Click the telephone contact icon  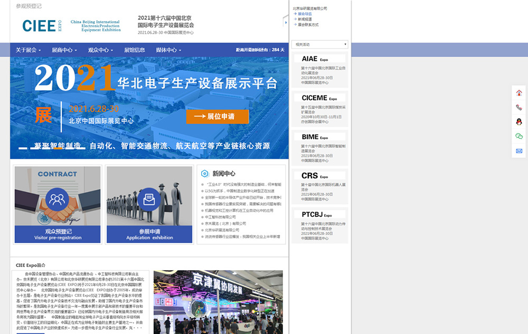tap(519, 107)
